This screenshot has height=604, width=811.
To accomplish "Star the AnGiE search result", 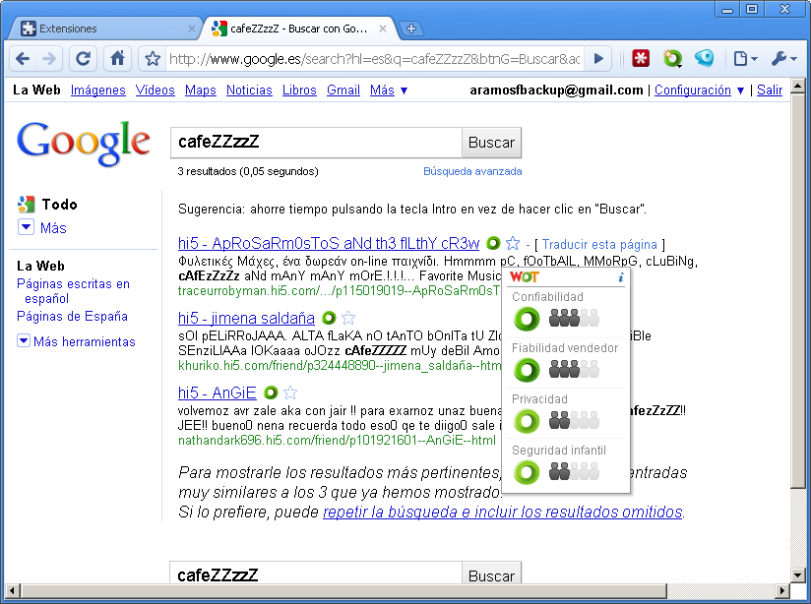I will [x=290, y=393].
